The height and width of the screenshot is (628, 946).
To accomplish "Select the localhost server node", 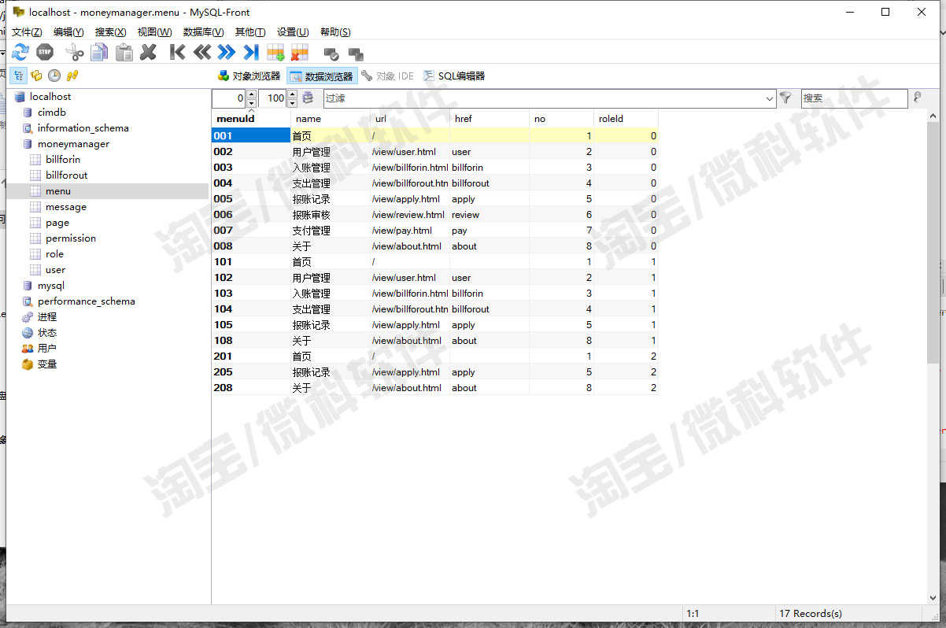I will point(50,97).
